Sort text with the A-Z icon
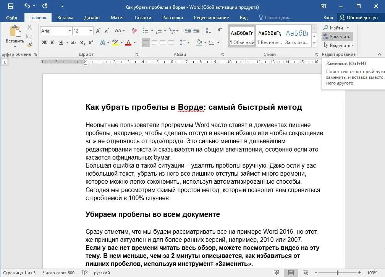This screenshot has height=277, width=385. point(208,31)
